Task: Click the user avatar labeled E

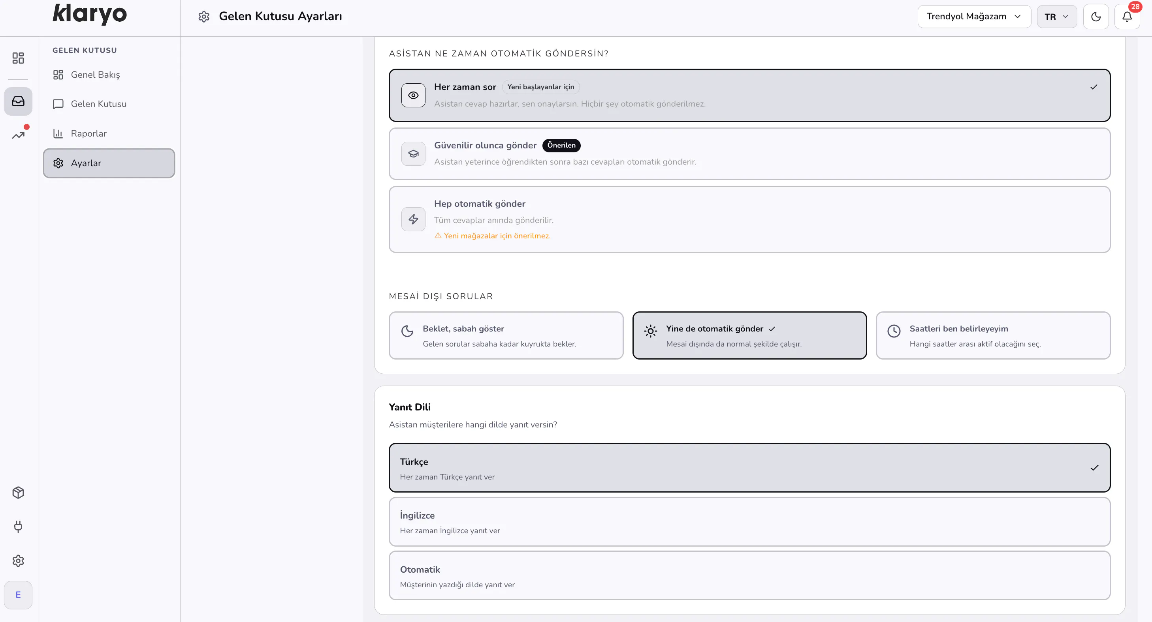Action: tap(18, 595)
